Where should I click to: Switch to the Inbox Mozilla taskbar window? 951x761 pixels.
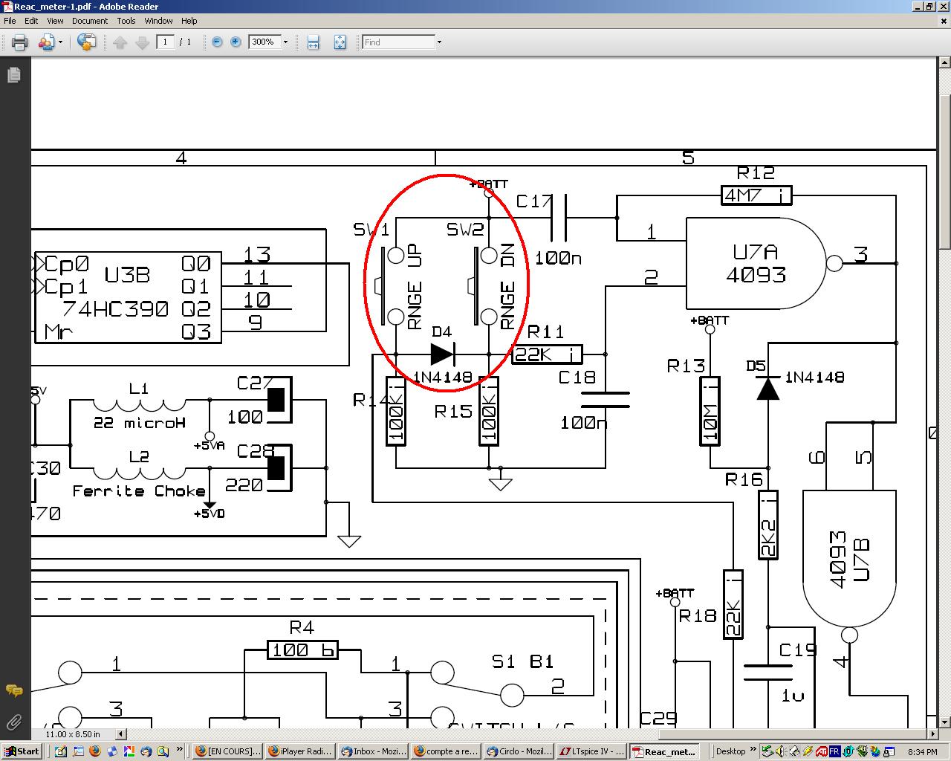373,751
